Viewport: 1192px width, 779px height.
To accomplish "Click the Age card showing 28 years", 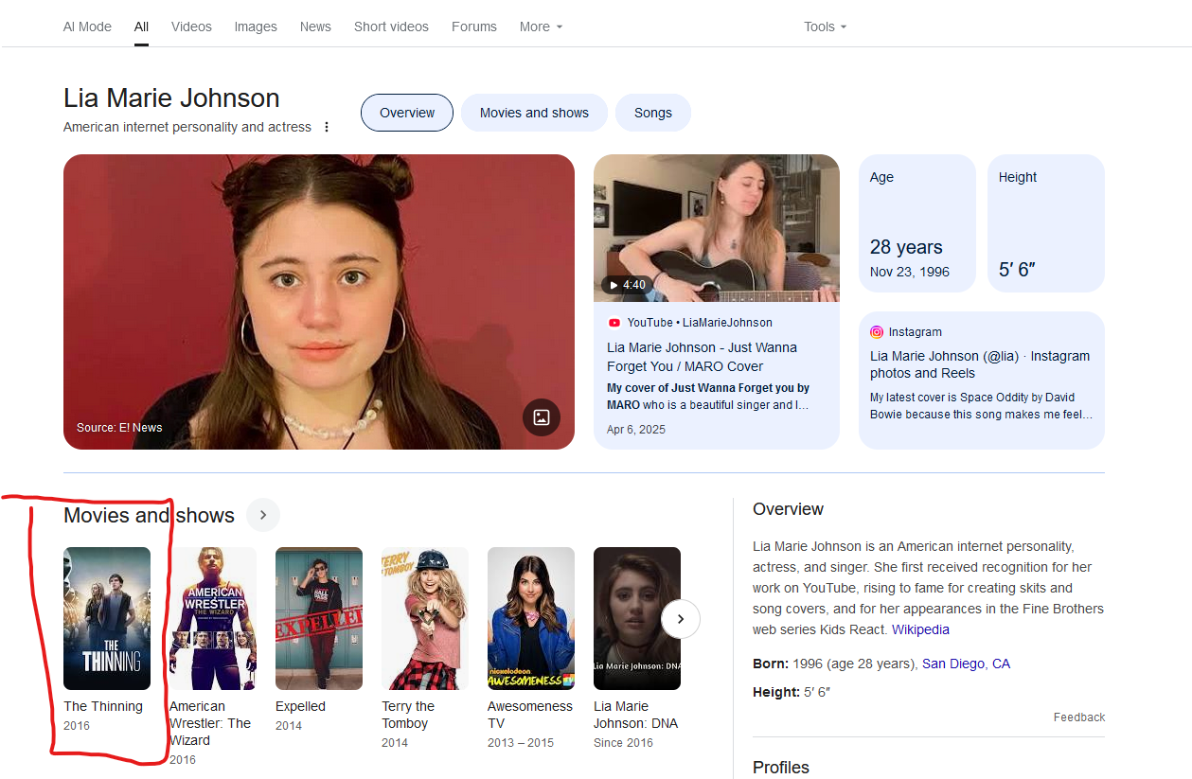I will pos(917,223).
